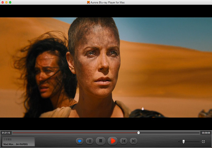This screenshot has width=212, height=148.
Task: Click the share/export icon at the right
Action: [x=203, y=142]
